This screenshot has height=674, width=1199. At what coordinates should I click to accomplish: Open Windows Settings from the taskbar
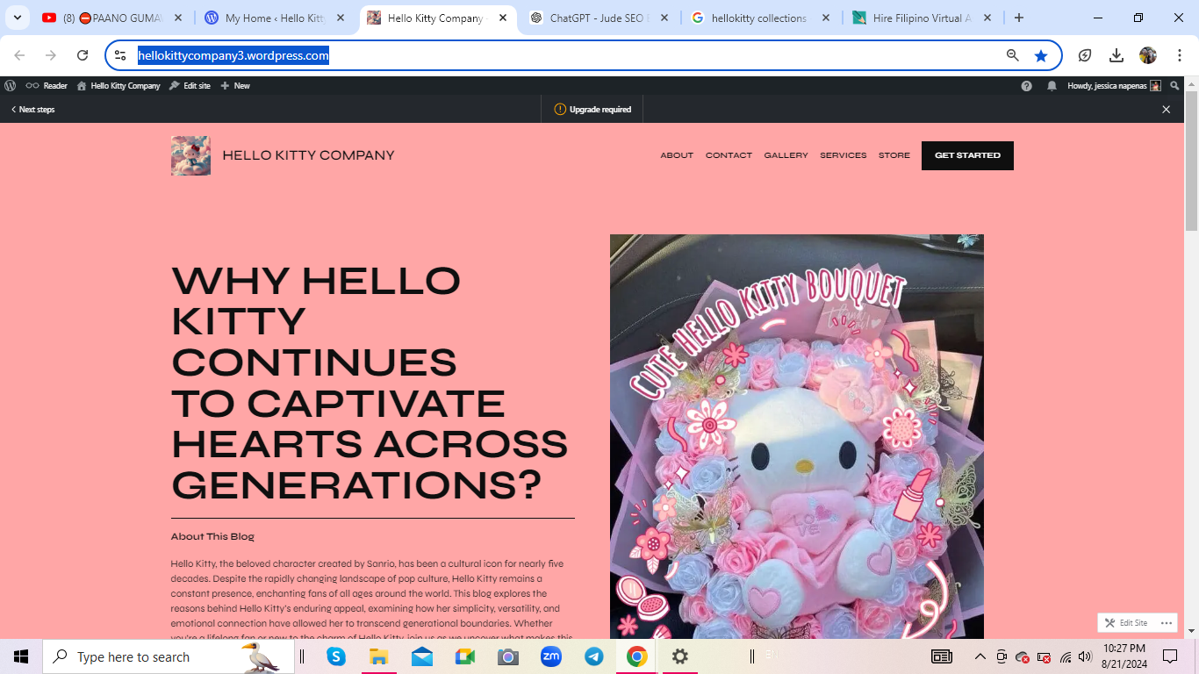680,656
